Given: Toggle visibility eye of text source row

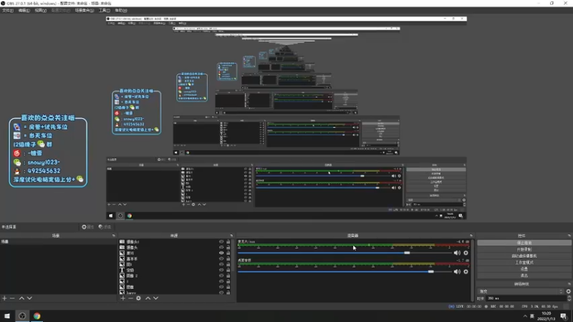Looking at the screenshot, I should point(221,270).
